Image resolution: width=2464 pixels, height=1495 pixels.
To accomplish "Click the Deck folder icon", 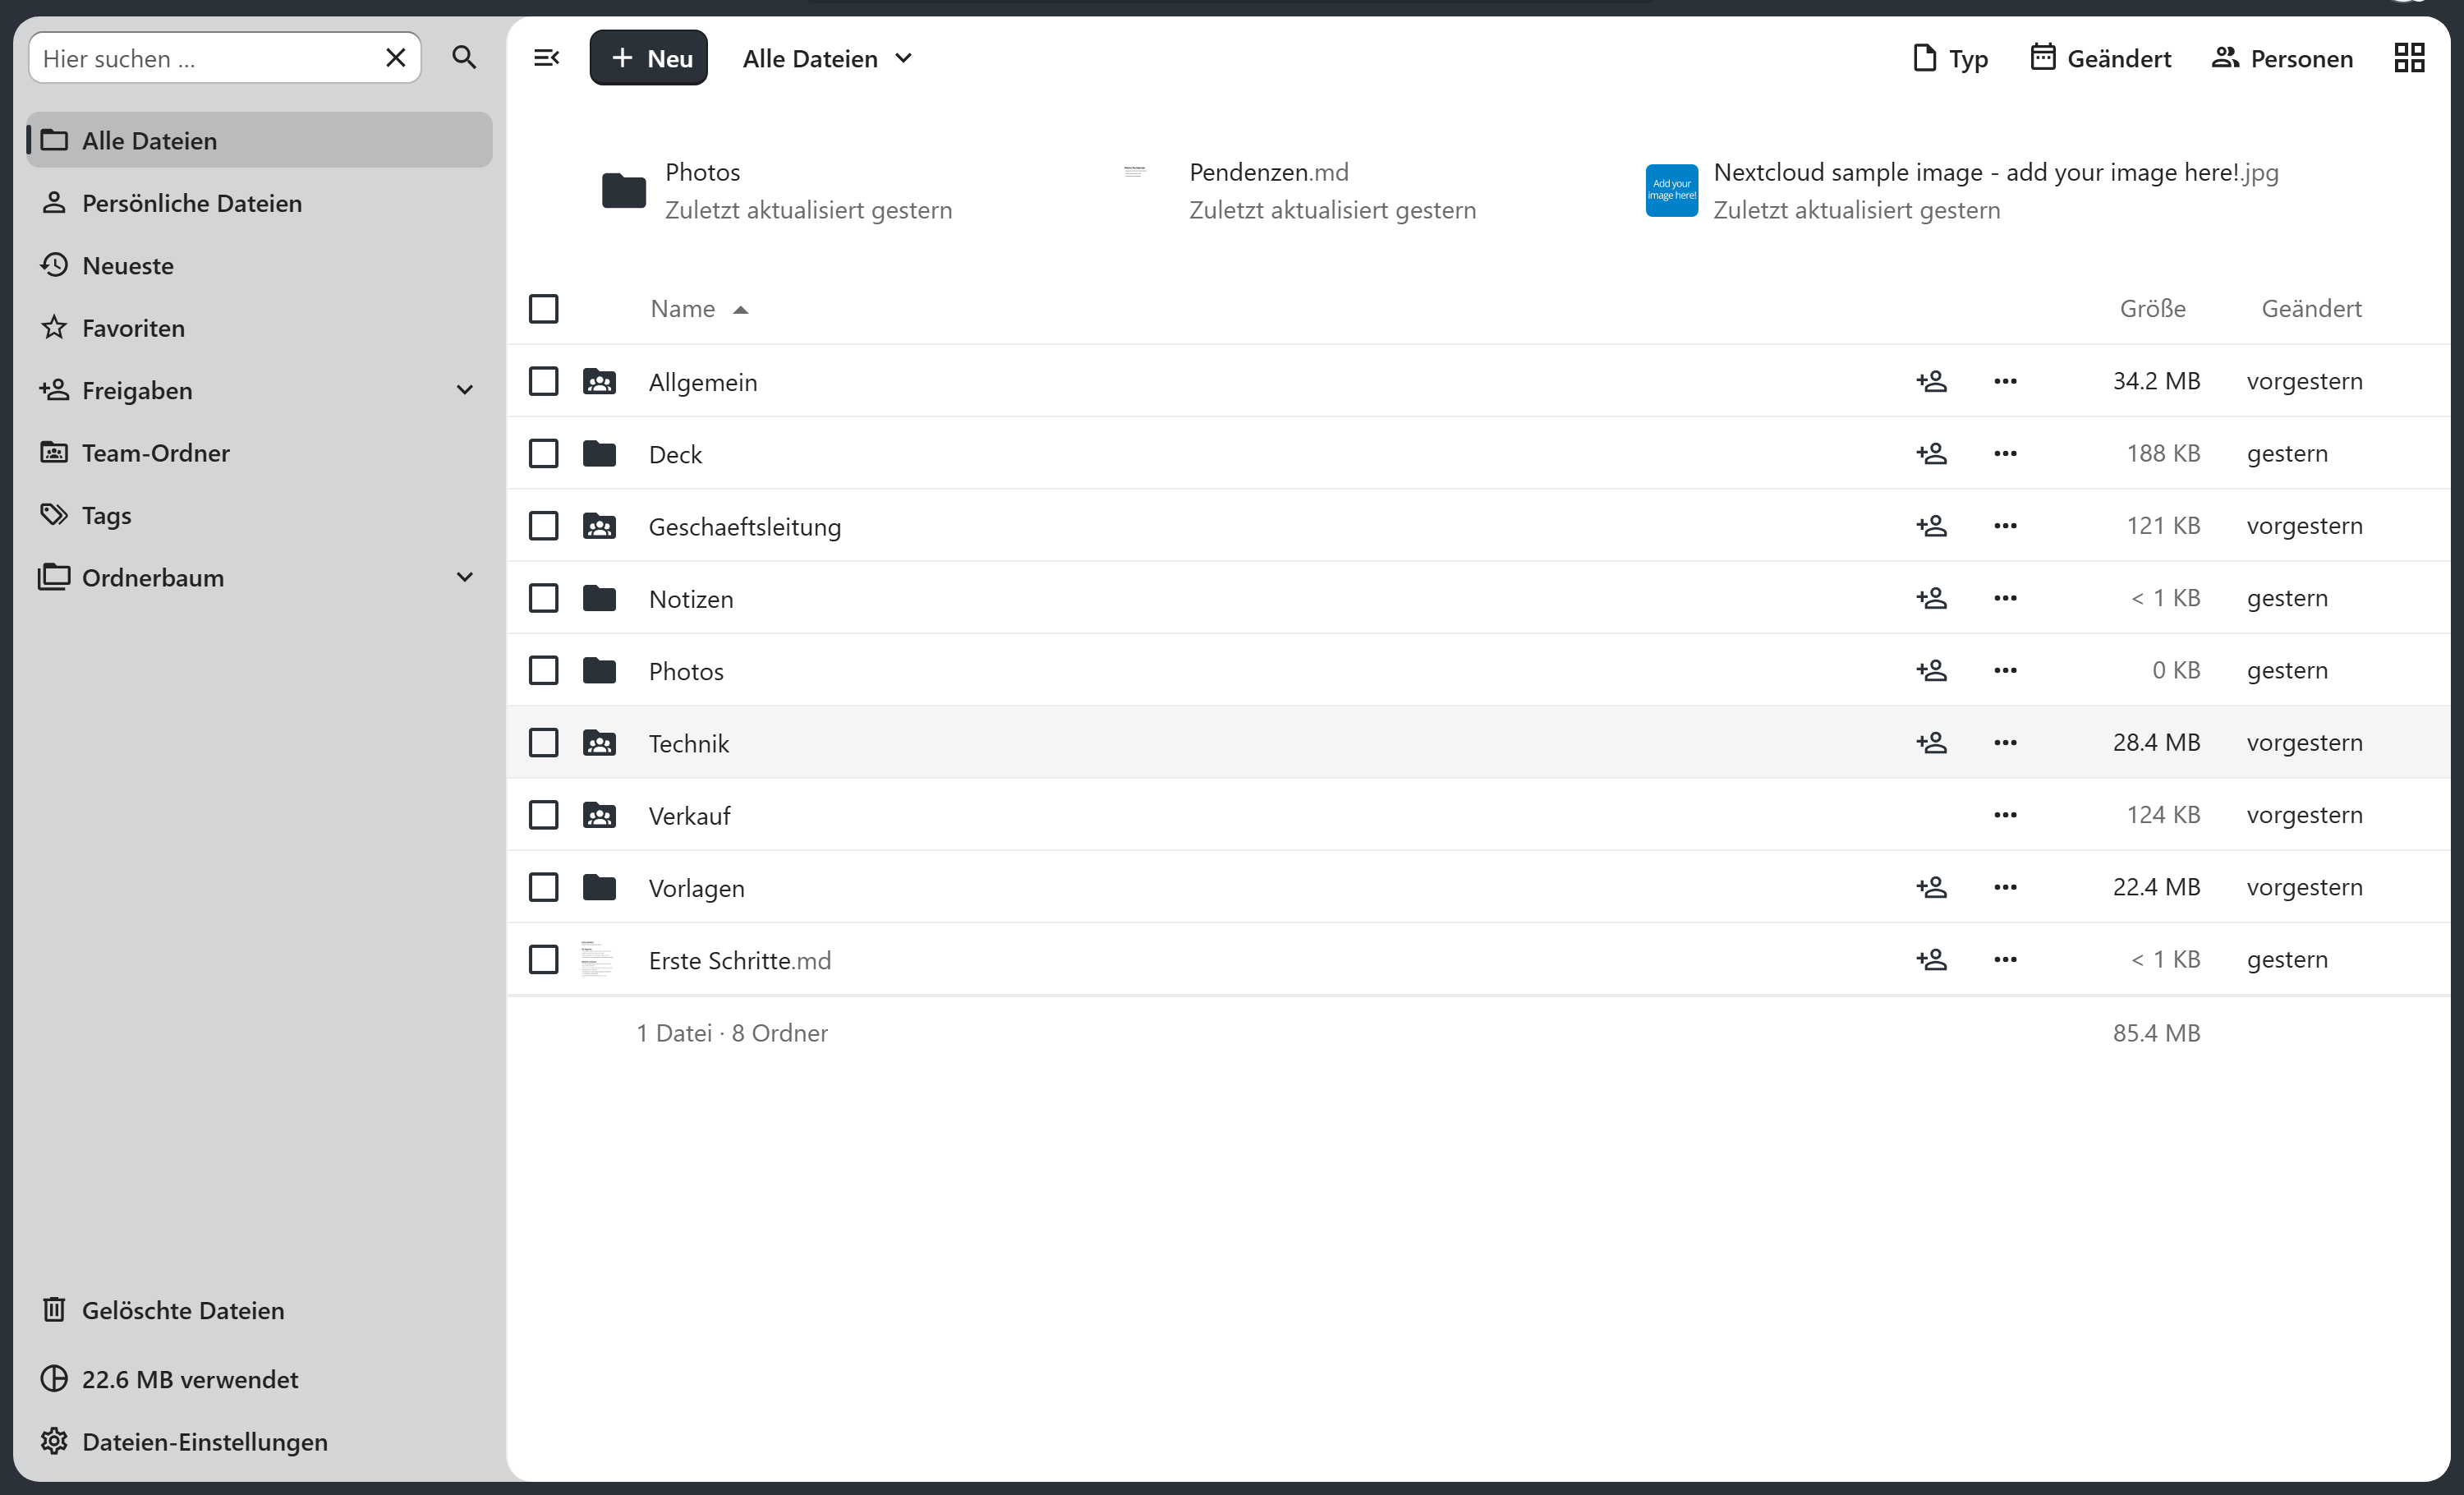I will 599,454.
